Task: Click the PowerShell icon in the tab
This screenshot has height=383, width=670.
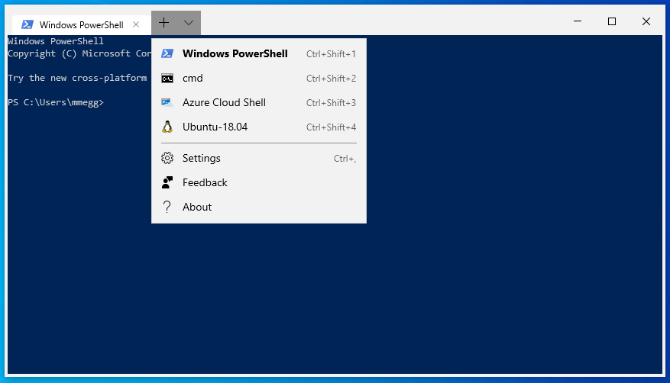Action: point(28,24)
